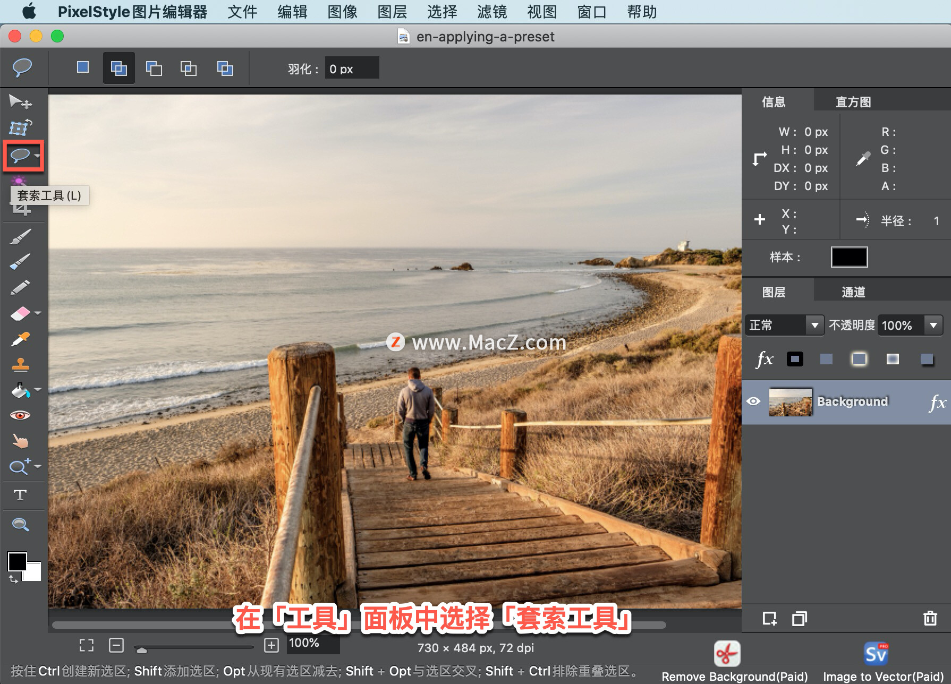Click the 样本 color swatch
This screenshot has width=951, height=684.
pos(848,257)
